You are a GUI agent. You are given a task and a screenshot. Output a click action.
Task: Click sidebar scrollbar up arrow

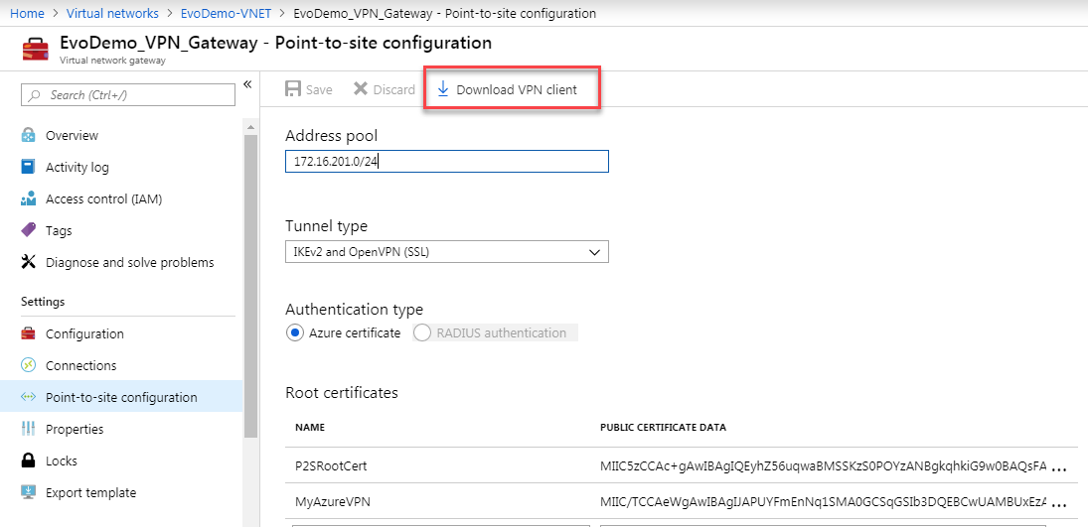(250, 126)
